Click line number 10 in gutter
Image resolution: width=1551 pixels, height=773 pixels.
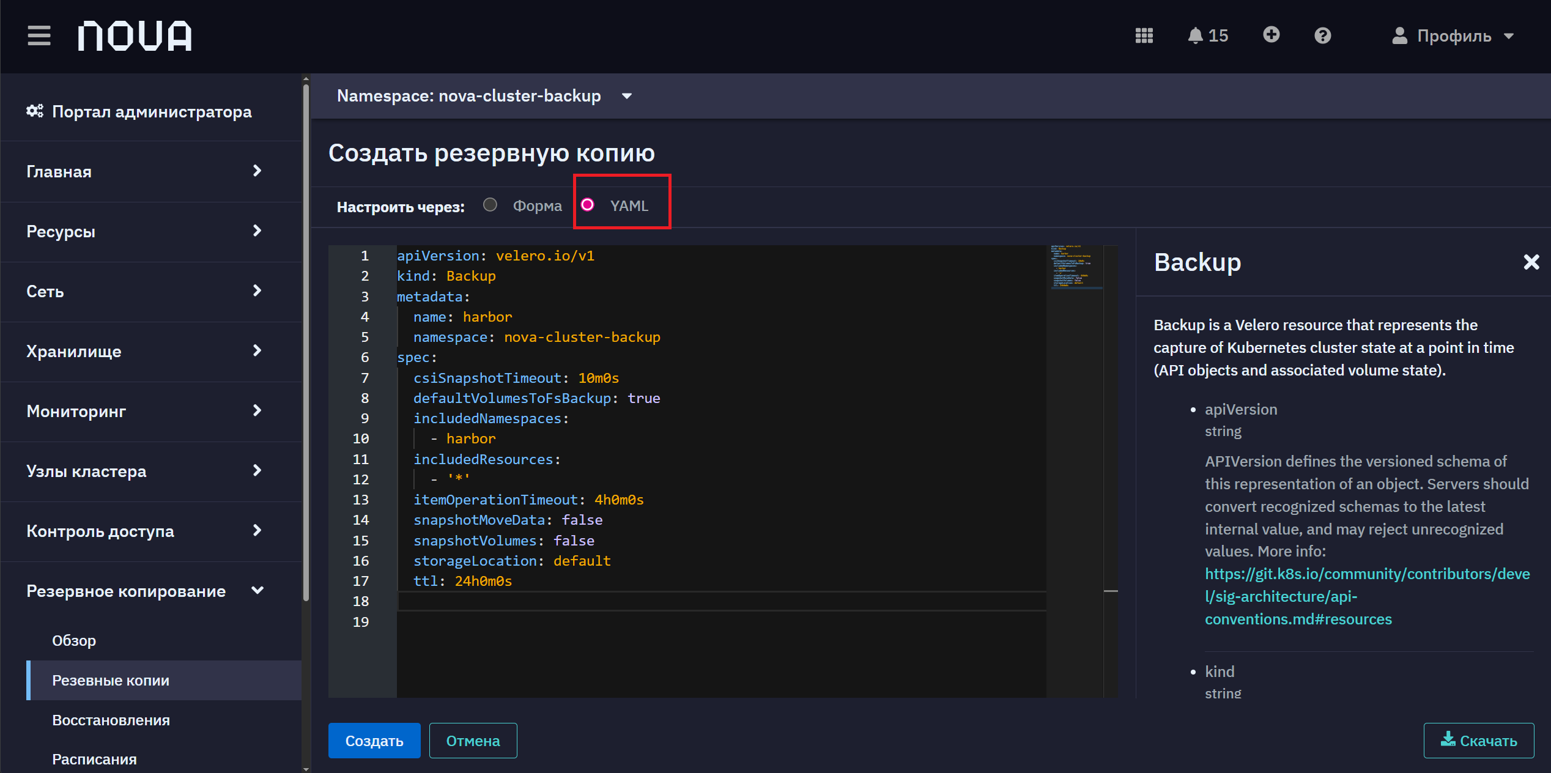361,438
